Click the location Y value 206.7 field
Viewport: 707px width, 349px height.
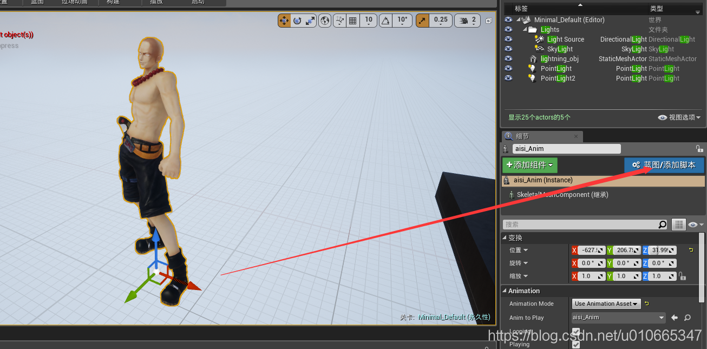coord(627,250)
